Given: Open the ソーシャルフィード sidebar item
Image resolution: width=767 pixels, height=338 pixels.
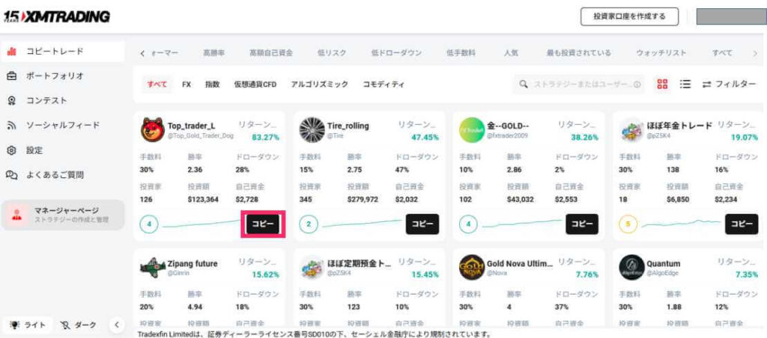Looking at the screenshot, I should (x=62, y=125).
